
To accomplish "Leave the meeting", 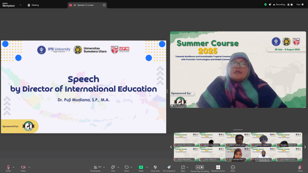I will [301, 167].
